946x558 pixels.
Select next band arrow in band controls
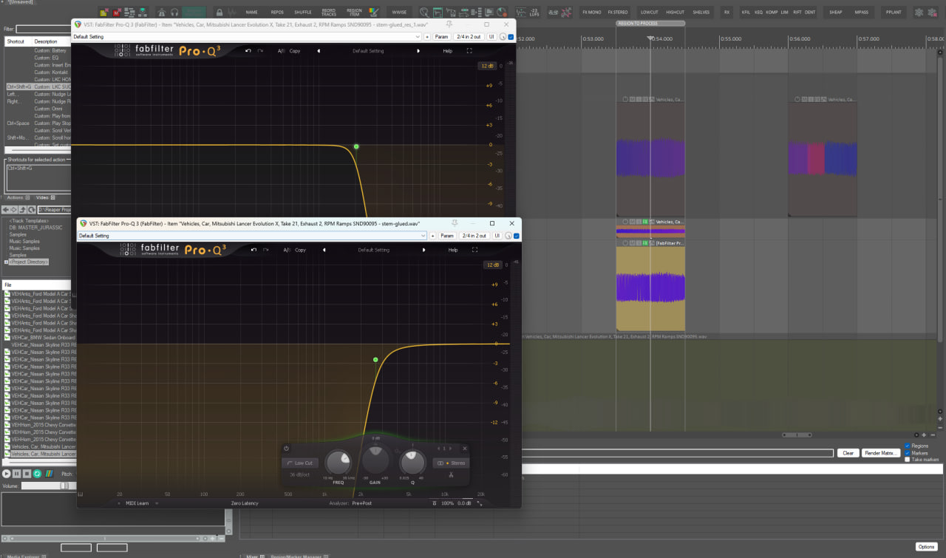tap(450, 449)
